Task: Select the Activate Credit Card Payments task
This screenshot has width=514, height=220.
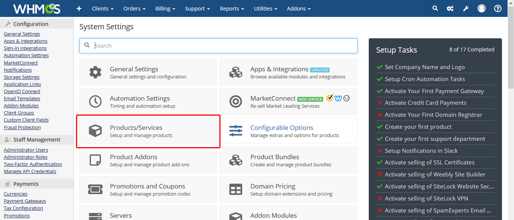Action: pyautogui.click(x=425, y=103)
